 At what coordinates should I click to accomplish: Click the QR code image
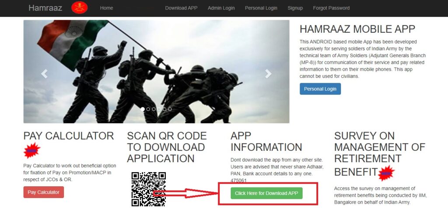[149, 189]
